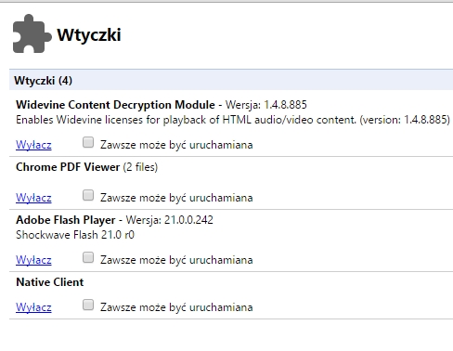Image resolution: width=453 pixels, height=351 pixels.
Task: Disable the Native Client plugin
Action: (x=33, y=307)
